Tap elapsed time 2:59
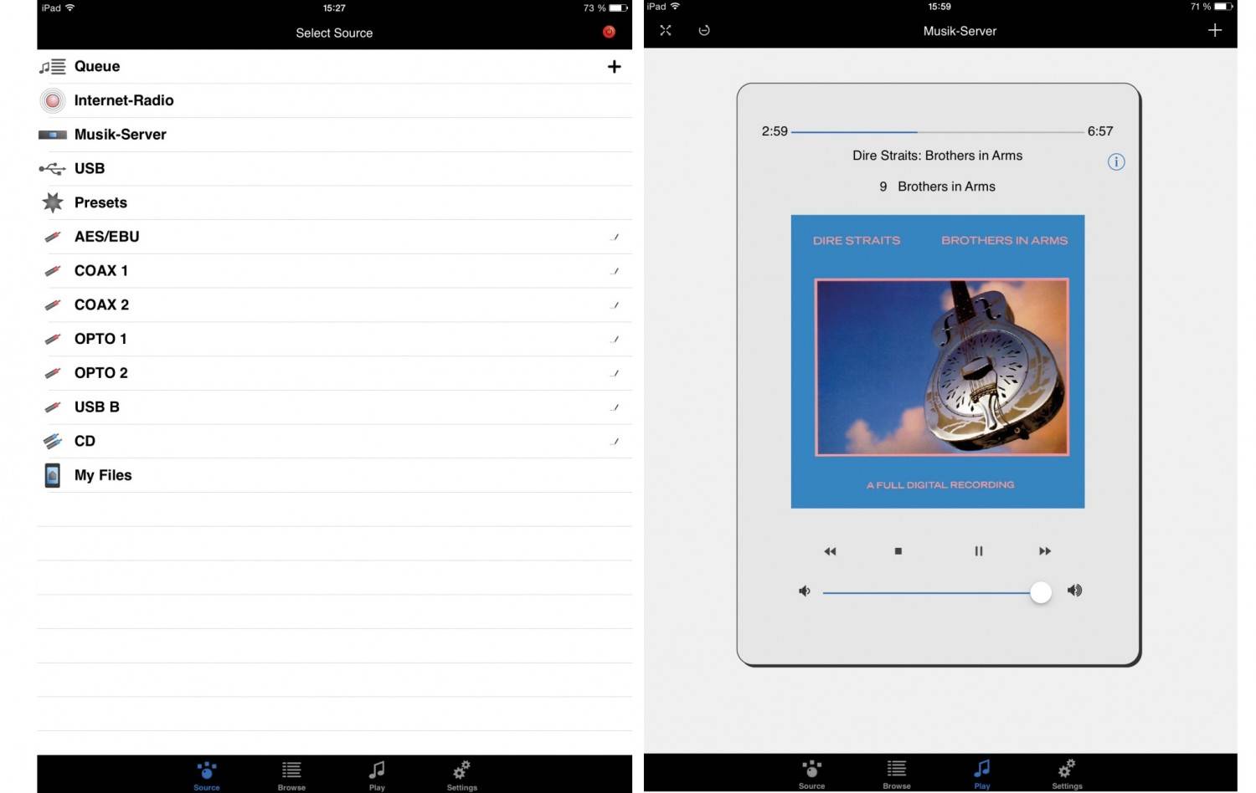Image resolution: width=1256 pixels, height=793 pixels. pos(775,131)
